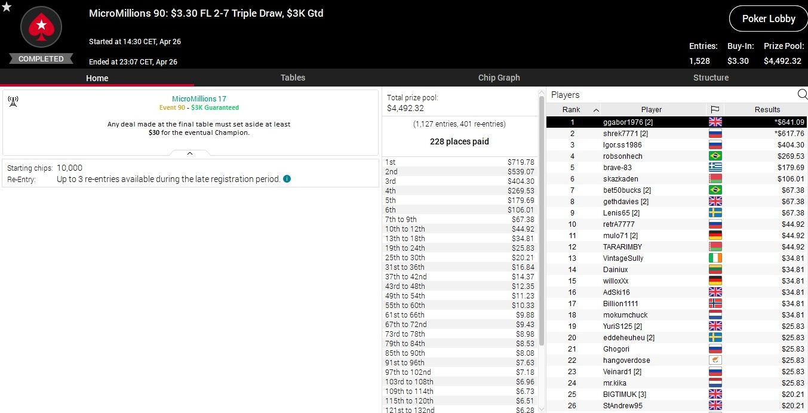The height and width of the screenshot is (413, 808).
Task: Click the broadcast antenna icon
Action: click(x=13, y=101)
